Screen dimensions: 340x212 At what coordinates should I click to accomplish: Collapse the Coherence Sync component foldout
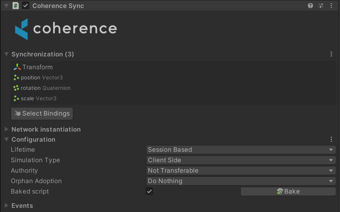[x=7, y=6]
